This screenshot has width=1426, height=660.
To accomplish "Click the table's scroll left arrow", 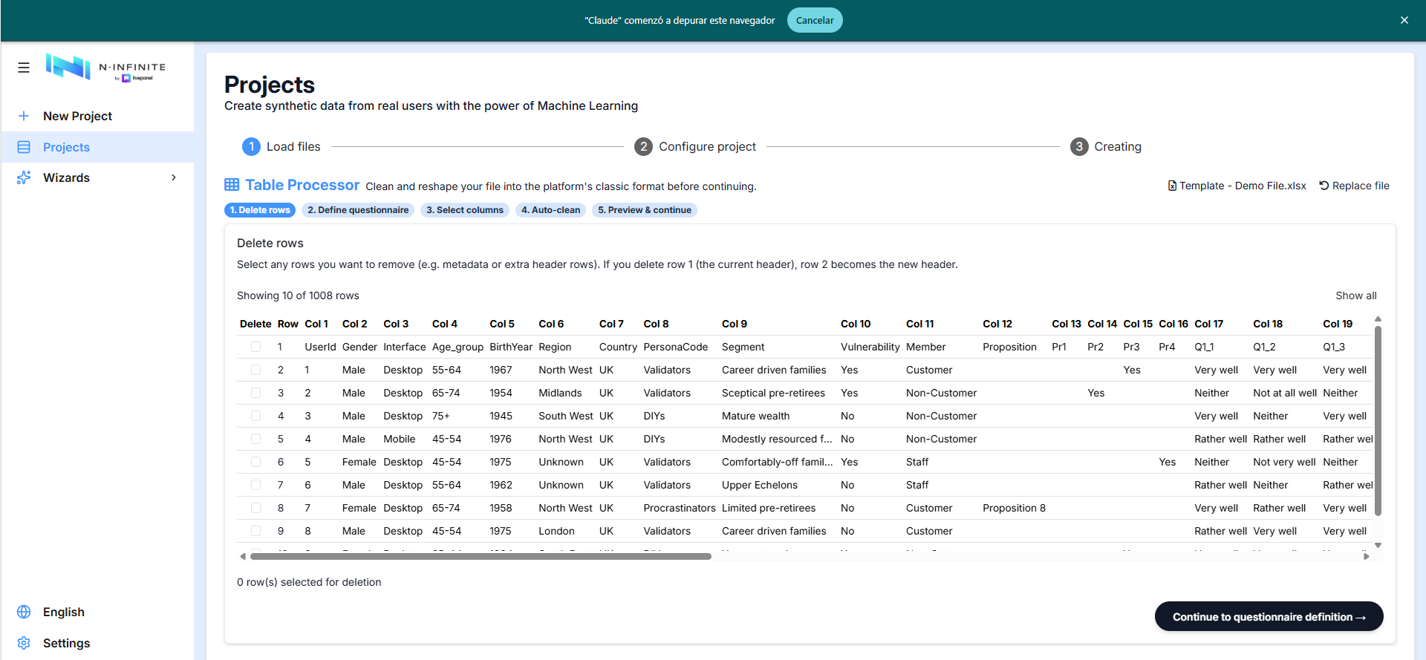I will 243,556.
